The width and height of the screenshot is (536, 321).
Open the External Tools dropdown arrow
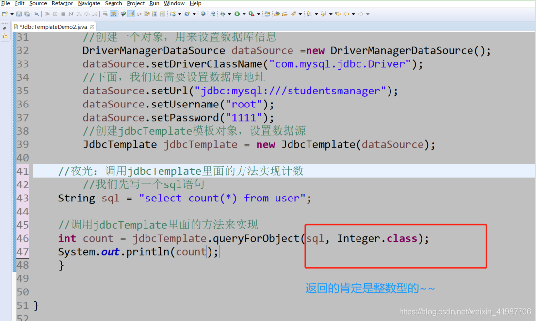click(x=259, y=14)
